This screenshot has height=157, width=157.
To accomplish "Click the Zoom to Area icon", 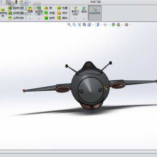I will [x=74, y=25].
